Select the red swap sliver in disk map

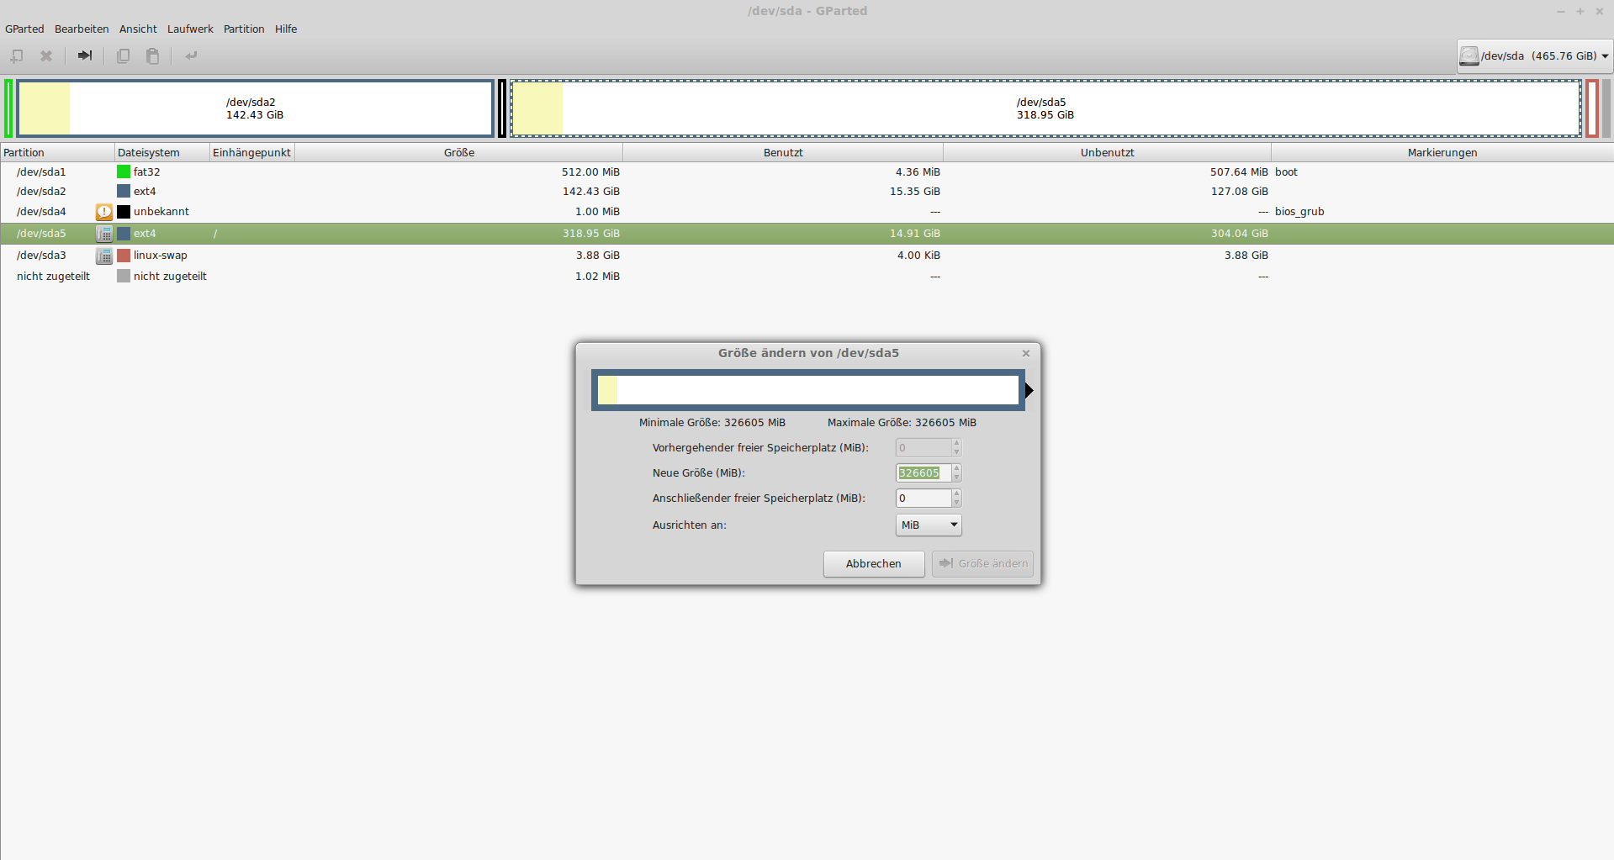pyautogui.click(x=1592, y=108)
